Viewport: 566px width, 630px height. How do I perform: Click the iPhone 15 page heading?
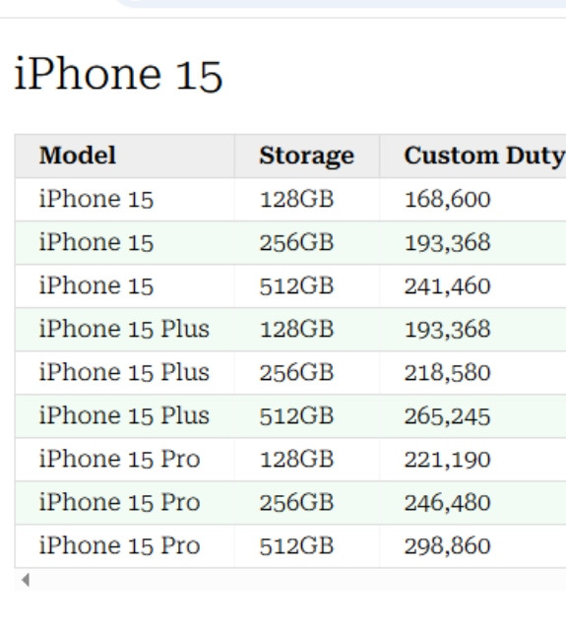(118, 75)
